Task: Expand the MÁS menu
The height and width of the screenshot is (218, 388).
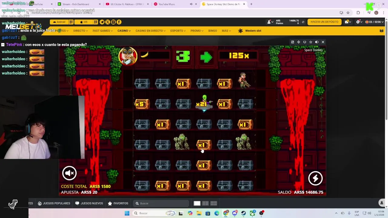Action: pyautogui.click(x=226, y=31)
